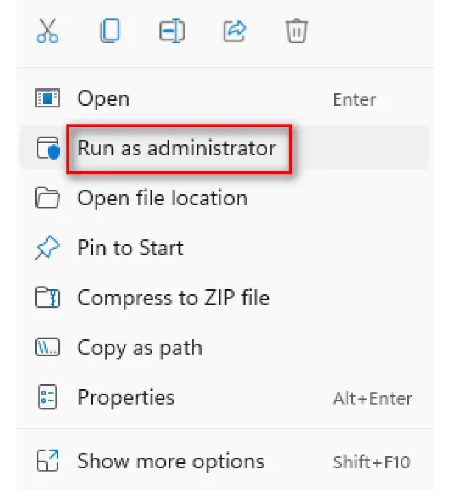Choose Pin to Start

pos(131,248)
